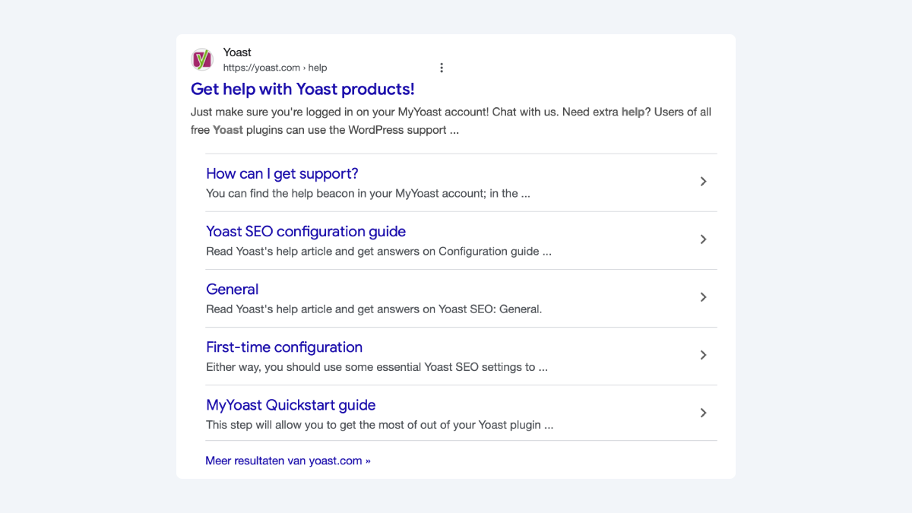Open the "General" sitelink title
The height and width of the screenshot is (513, 912).
click(x=232, y=289)
